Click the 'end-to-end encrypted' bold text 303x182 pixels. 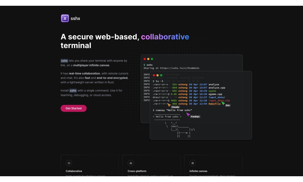click(112, 78)
